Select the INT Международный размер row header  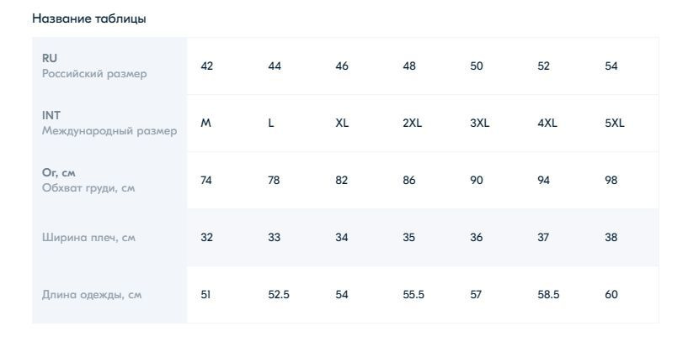click(x=109, y=124)
